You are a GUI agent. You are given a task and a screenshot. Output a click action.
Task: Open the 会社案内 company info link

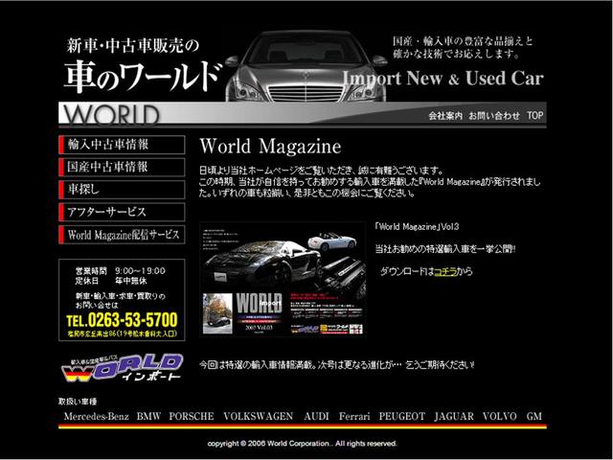click(445, 116)
